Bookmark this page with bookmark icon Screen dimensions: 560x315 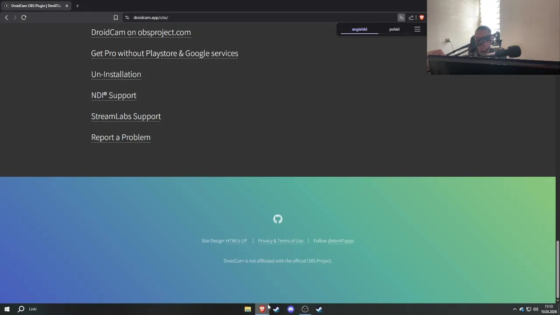115,17
